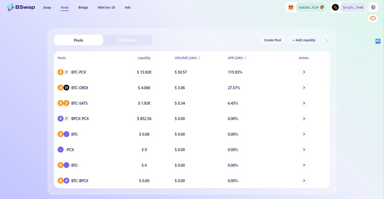Open the orange chat support icon

(373, 19)
